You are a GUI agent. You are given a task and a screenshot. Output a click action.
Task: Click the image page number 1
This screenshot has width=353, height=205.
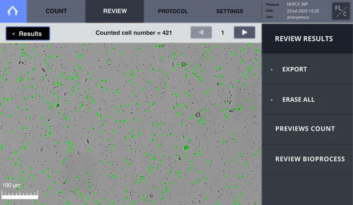(x=223, y=33)
